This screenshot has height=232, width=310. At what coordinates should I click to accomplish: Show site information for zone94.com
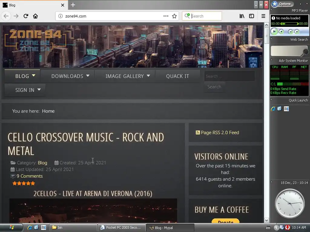(61, 16)
